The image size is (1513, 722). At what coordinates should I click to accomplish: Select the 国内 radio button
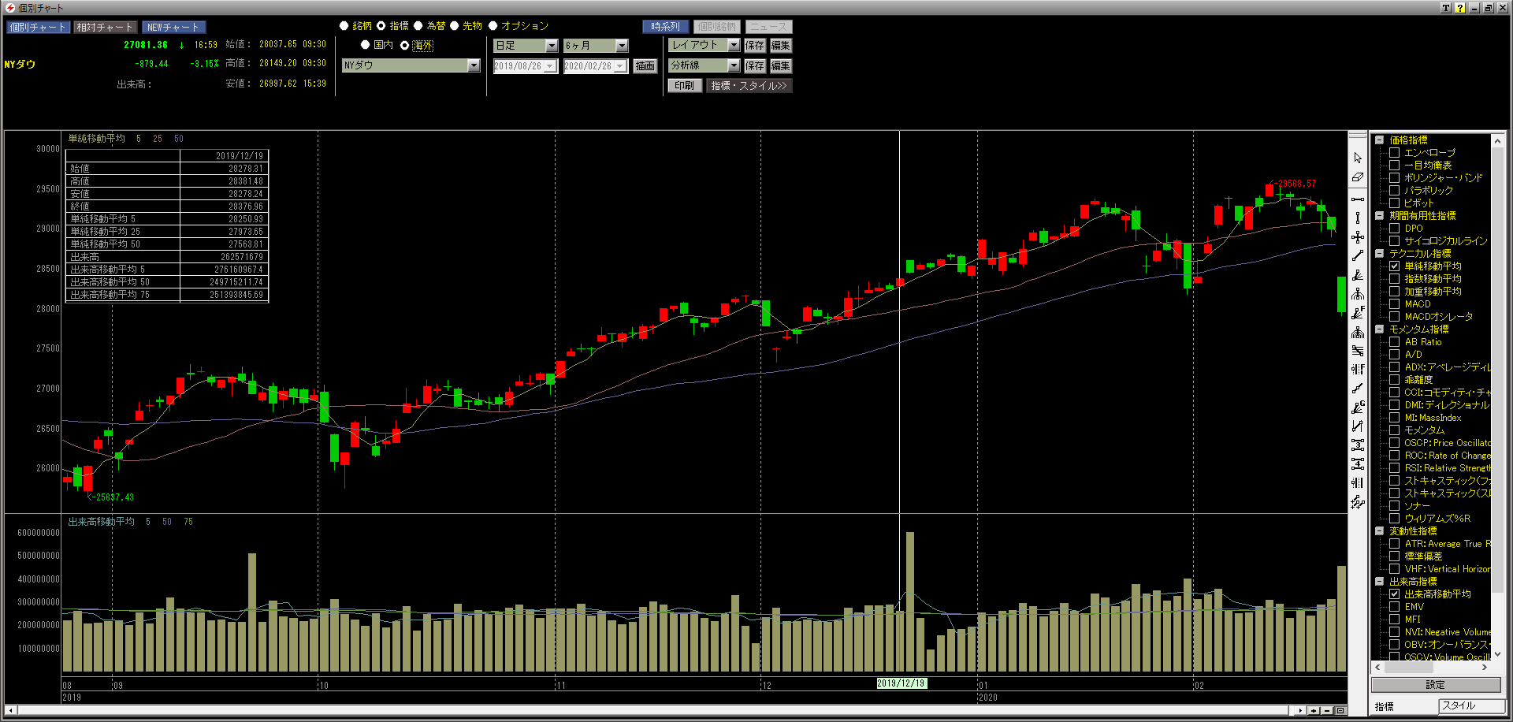[366, 45]
